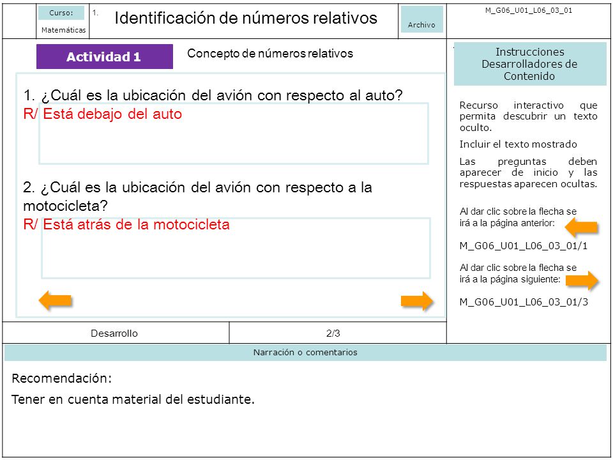
Task: Select the purple Actividad 1 banner
Action: pos(104,57)
